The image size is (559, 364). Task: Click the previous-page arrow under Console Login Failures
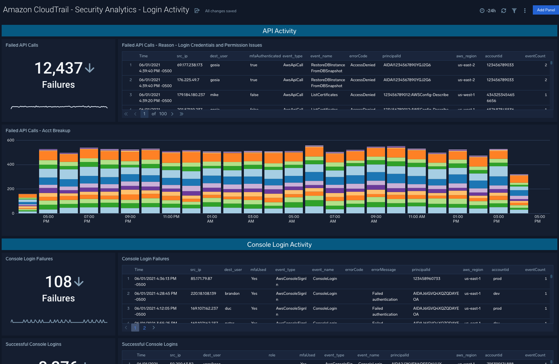[x=126, y=328]
